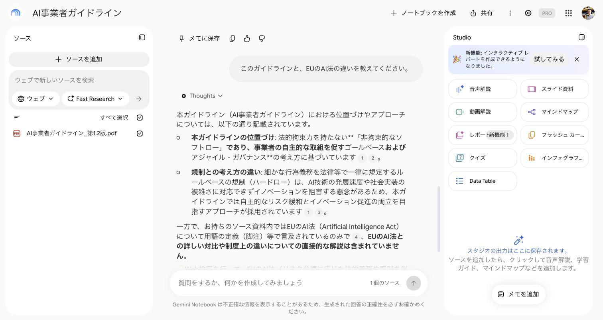Toggle the すべて選択 checkbox

[x=140, y=117]
